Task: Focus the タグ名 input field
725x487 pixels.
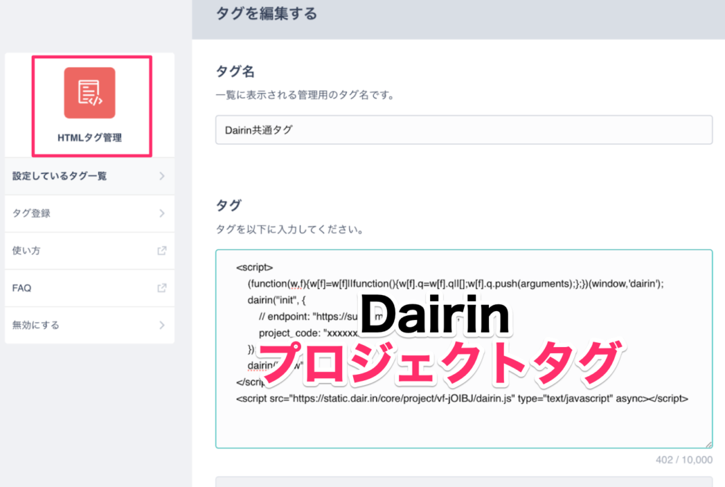Action: 464,130
